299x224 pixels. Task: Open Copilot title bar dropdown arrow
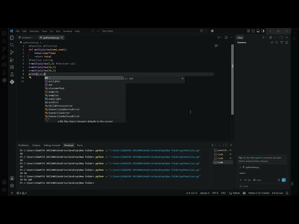pos(206,31)
